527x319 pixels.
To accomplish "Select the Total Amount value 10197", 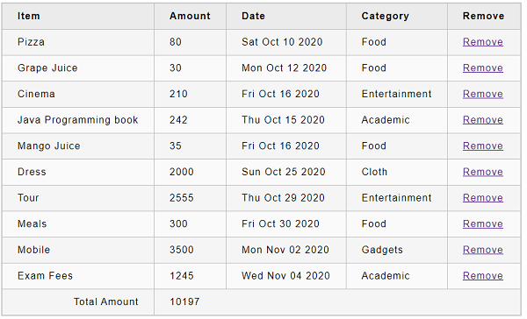I will pyautogui.click(x=184, y=301).
